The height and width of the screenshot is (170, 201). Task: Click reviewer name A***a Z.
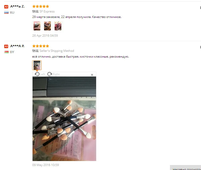17,6
